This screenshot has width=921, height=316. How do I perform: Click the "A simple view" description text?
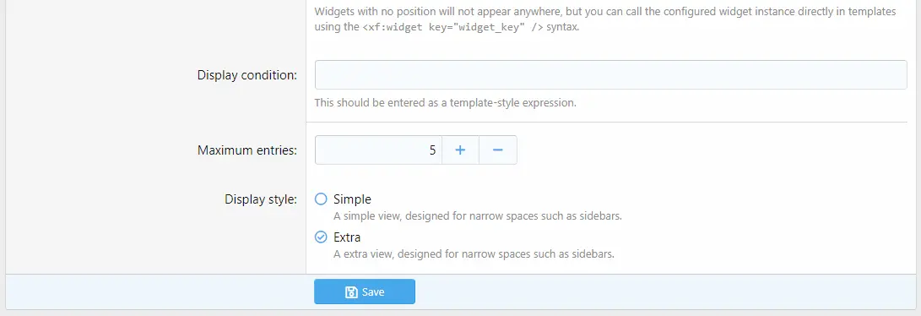(478, 215)
